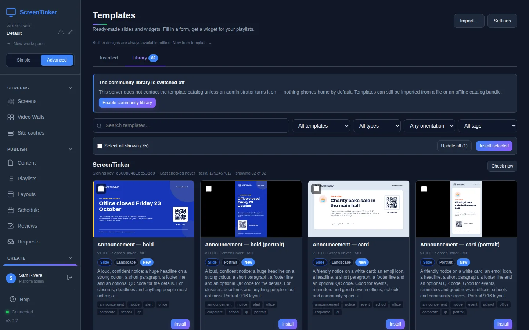Collapse the SCREENS section chevron

click(71, 88)
